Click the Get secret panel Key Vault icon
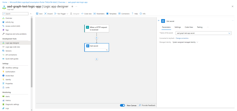The image size is (237, 111). coord(163,21)
